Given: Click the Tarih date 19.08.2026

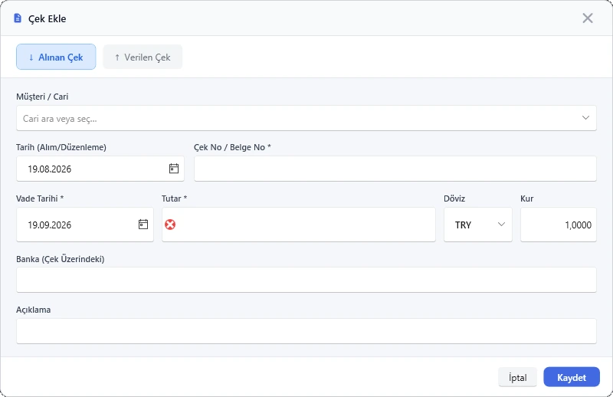Looking at the screenshot, I should tap(50, 169).
